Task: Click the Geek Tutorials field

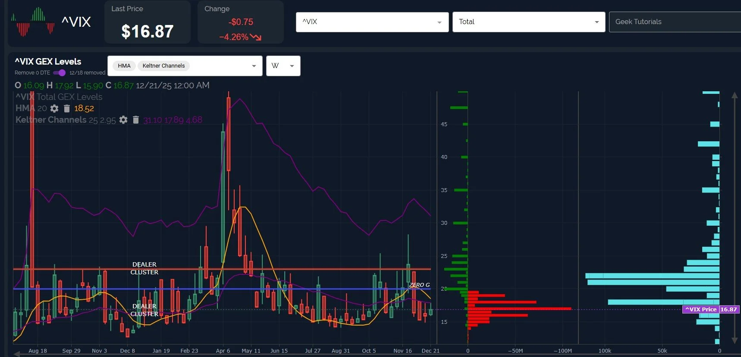Action: 675,22
